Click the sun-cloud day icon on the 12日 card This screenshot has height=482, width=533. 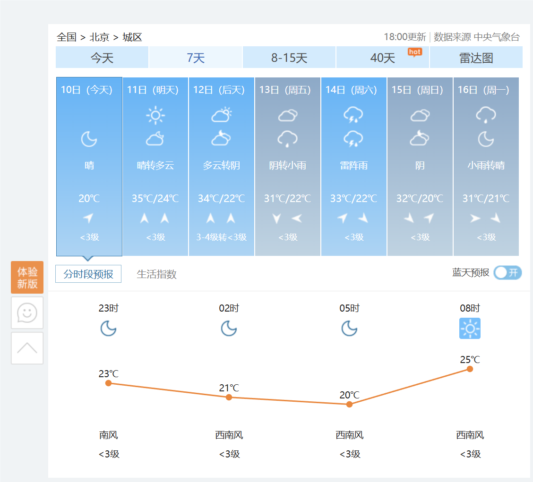[x=221, y=115]
